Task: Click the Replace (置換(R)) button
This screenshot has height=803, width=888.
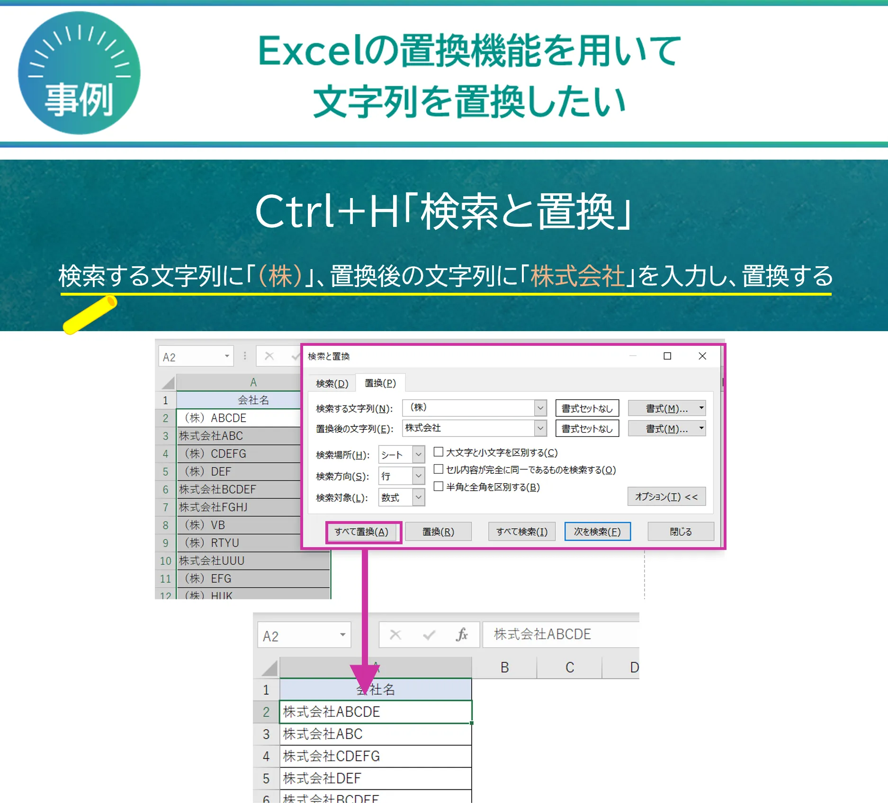Action: point(438,532)
